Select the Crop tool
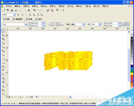The height and width of the screenshot is (106, 134). tap(3, 39)
